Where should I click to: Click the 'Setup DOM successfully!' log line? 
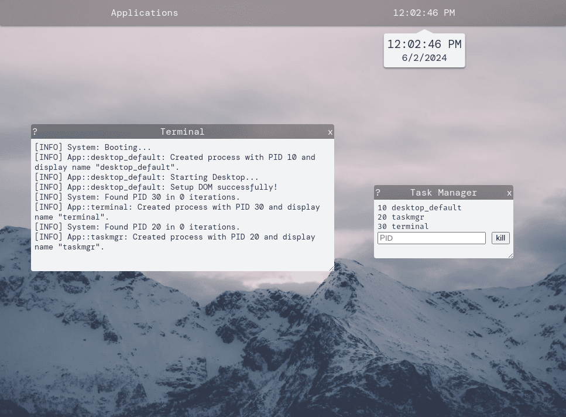tap(156, 187)
